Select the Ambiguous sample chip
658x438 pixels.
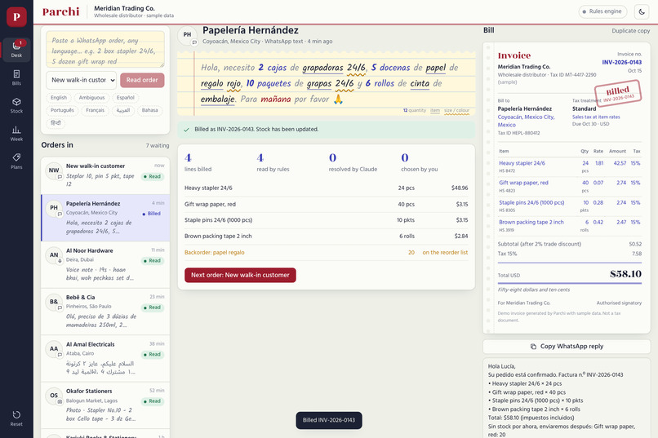[91, 98]
